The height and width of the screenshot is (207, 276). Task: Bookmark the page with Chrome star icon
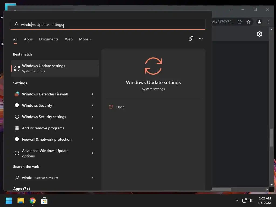pyautogui.click(x=248, y=22)
